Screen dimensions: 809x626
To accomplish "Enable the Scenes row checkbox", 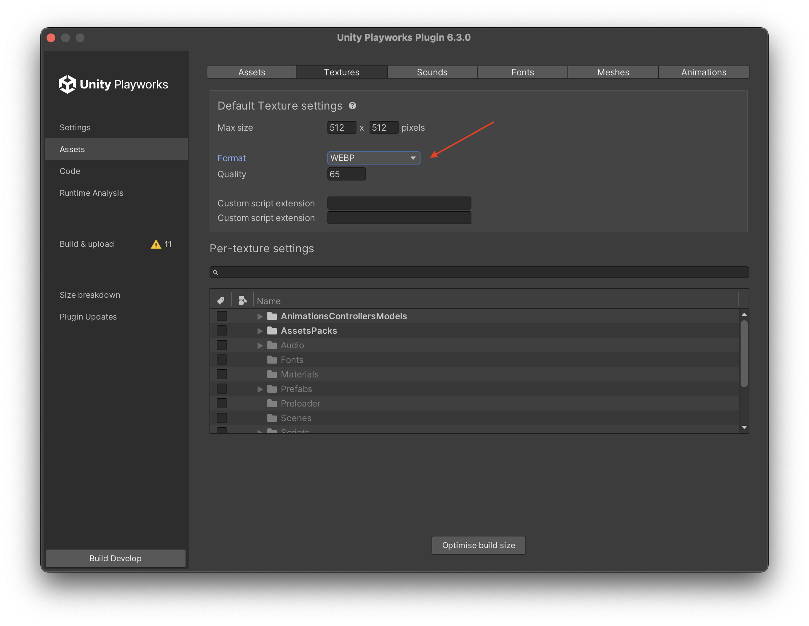I will click(x=222, y=418).
